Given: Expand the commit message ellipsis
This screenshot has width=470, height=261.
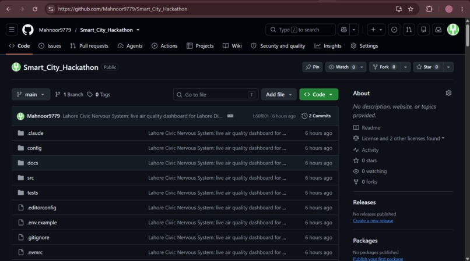Looking at the screenshot, I should [230, 116].
